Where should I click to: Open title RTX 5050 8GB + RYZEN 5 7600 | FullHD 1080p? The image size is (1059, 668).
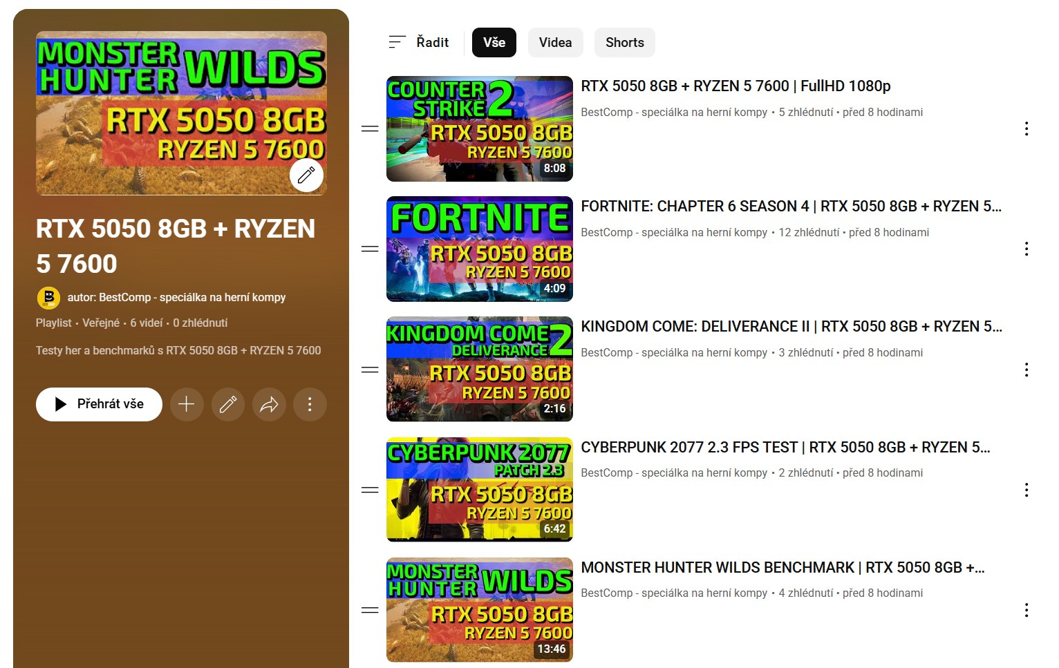coord(735,86)
